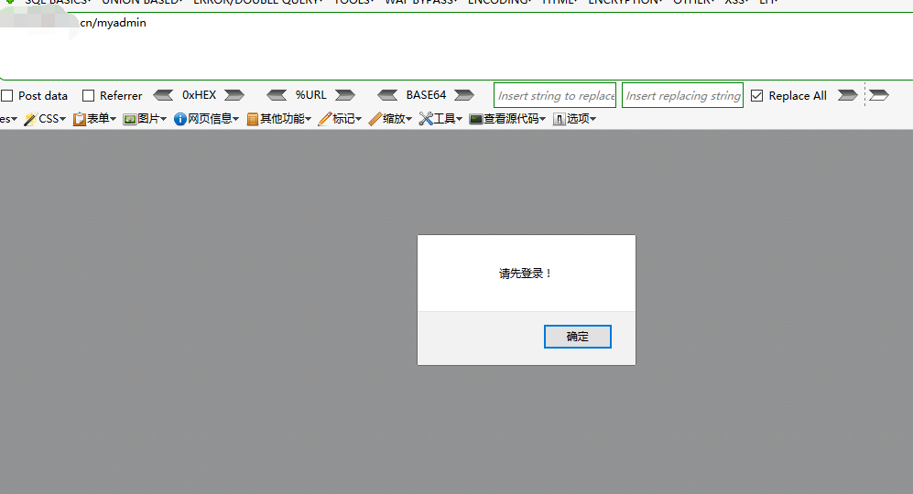This screenshot has width=913, height=494.
Task: Focus the 'Insert string to replace' field
Action: click(555, 95)
